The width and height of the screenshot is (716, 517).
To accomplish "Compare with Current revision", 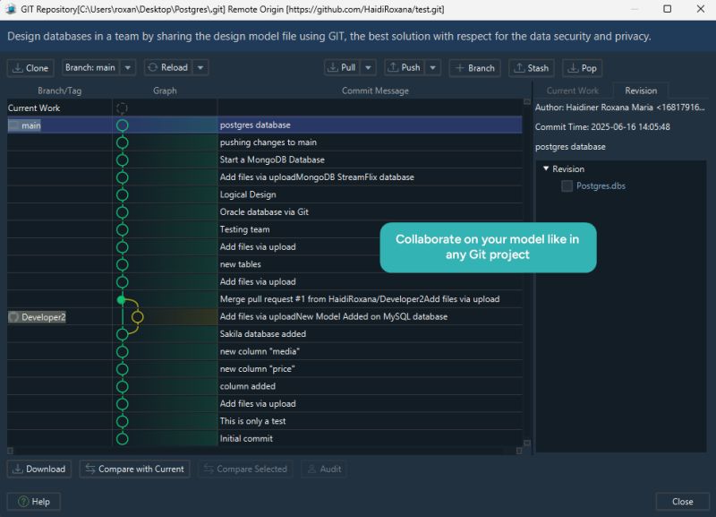I will tap(134, 469).
